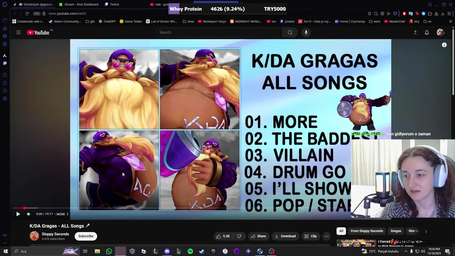455x256 pixels.
Task: Open the ChatGPT bookmark
Action: (107, 21)
